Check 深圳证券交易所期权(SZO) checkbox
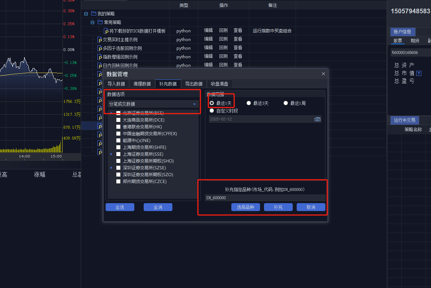The width and height of the screenshot is (431, 288). (x=118, y=174)
